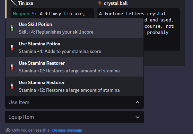Pick the highlighted Use Stamina Restorer option
This screenshot has width=193, height=134.
[74, 67]
